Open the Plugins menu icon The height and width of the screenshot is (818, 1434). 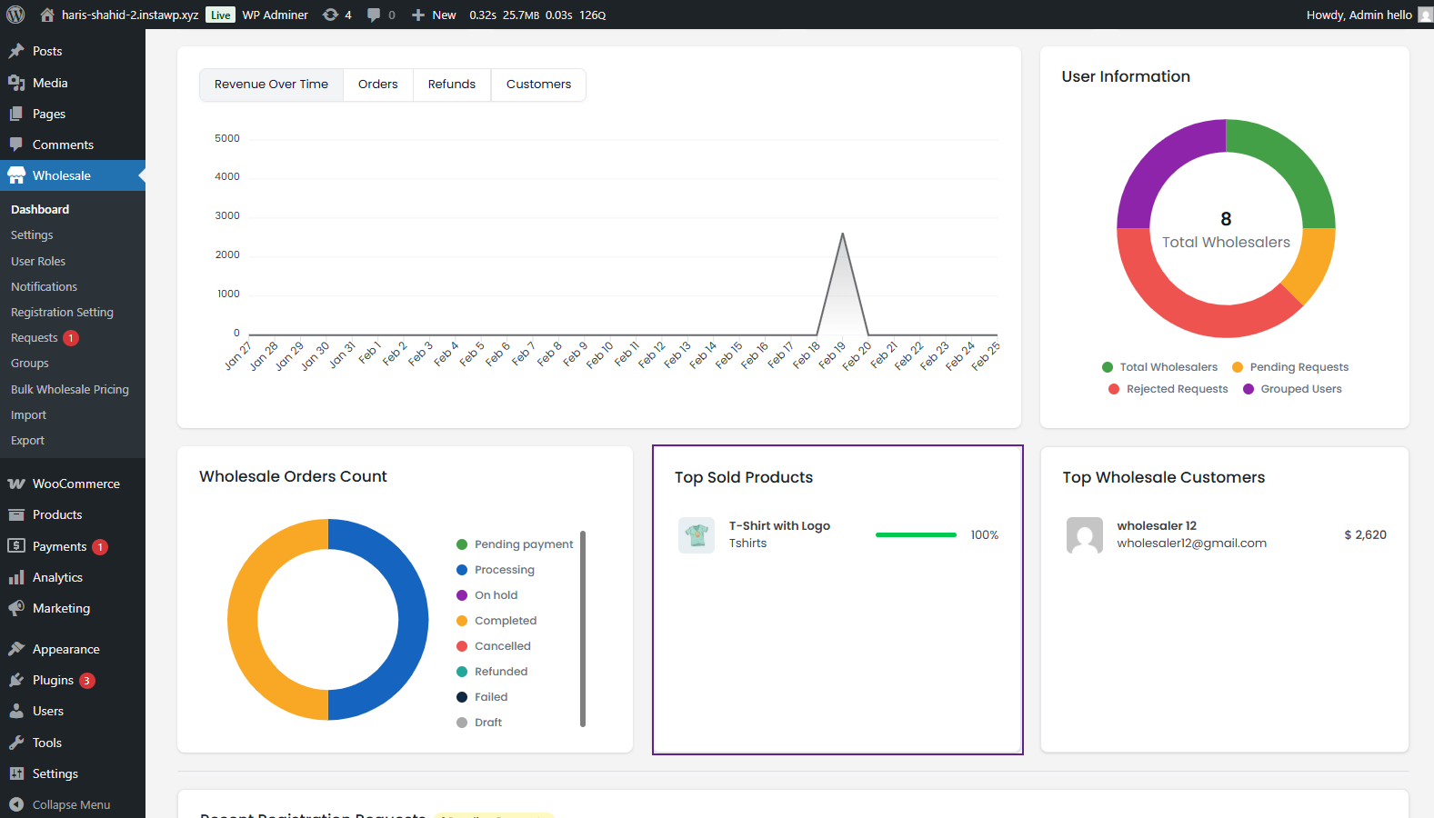tap(16, 680)
